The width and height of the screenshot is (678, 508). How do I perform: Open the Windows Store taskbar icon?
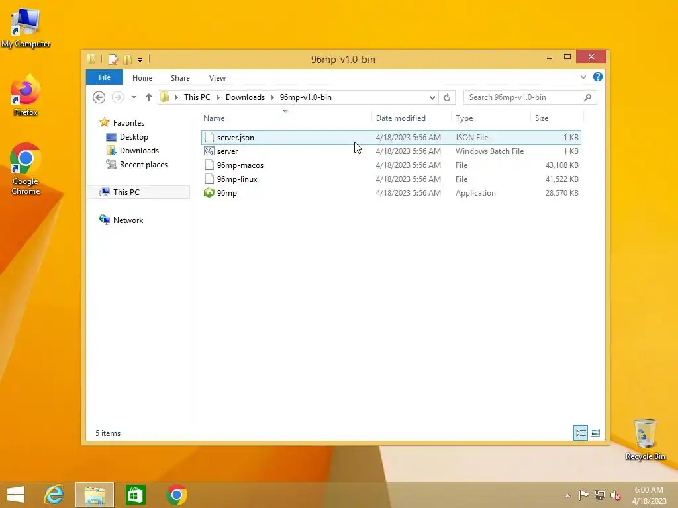point(135,495)
